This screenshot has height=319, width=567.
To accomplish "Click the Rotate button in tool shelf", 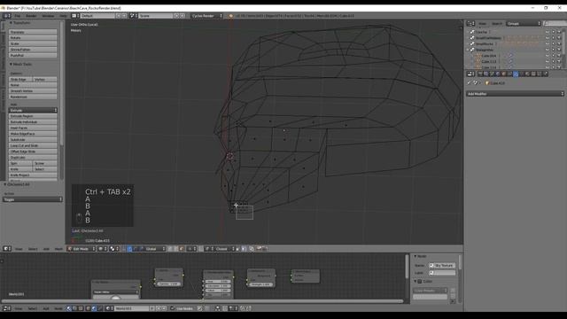I will click(33, 37).
